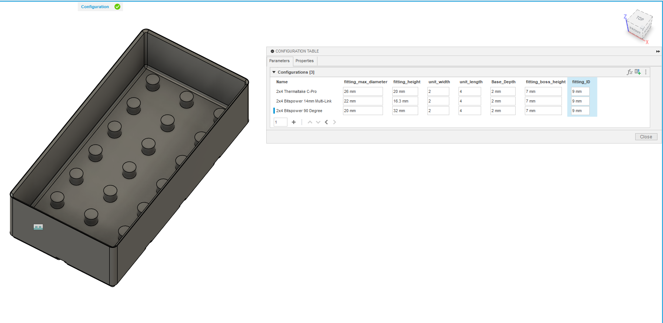Click the CONFIGURATION TABLE title bar text

[x=297, y=51]
